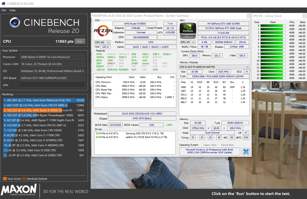Viewport: 307px width, 199px height.
Task: Click the empty Info field in Your System
Action: [x=52, y=85]
